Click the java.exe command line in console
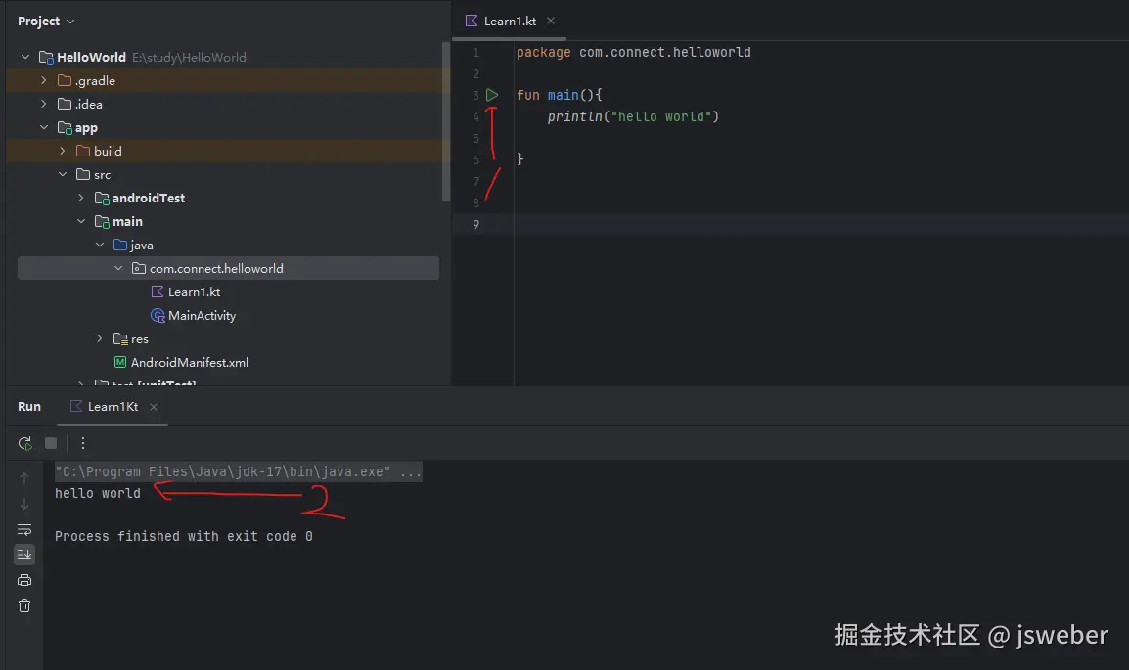The width and height of the screenshot is (1129, 670). [238, 472]
